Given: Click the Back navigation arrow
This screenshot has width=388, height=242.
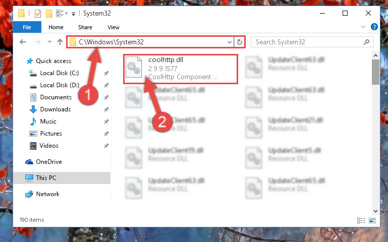Looking at the screenshot, I should pyautogui.click(x=23, y=42).
